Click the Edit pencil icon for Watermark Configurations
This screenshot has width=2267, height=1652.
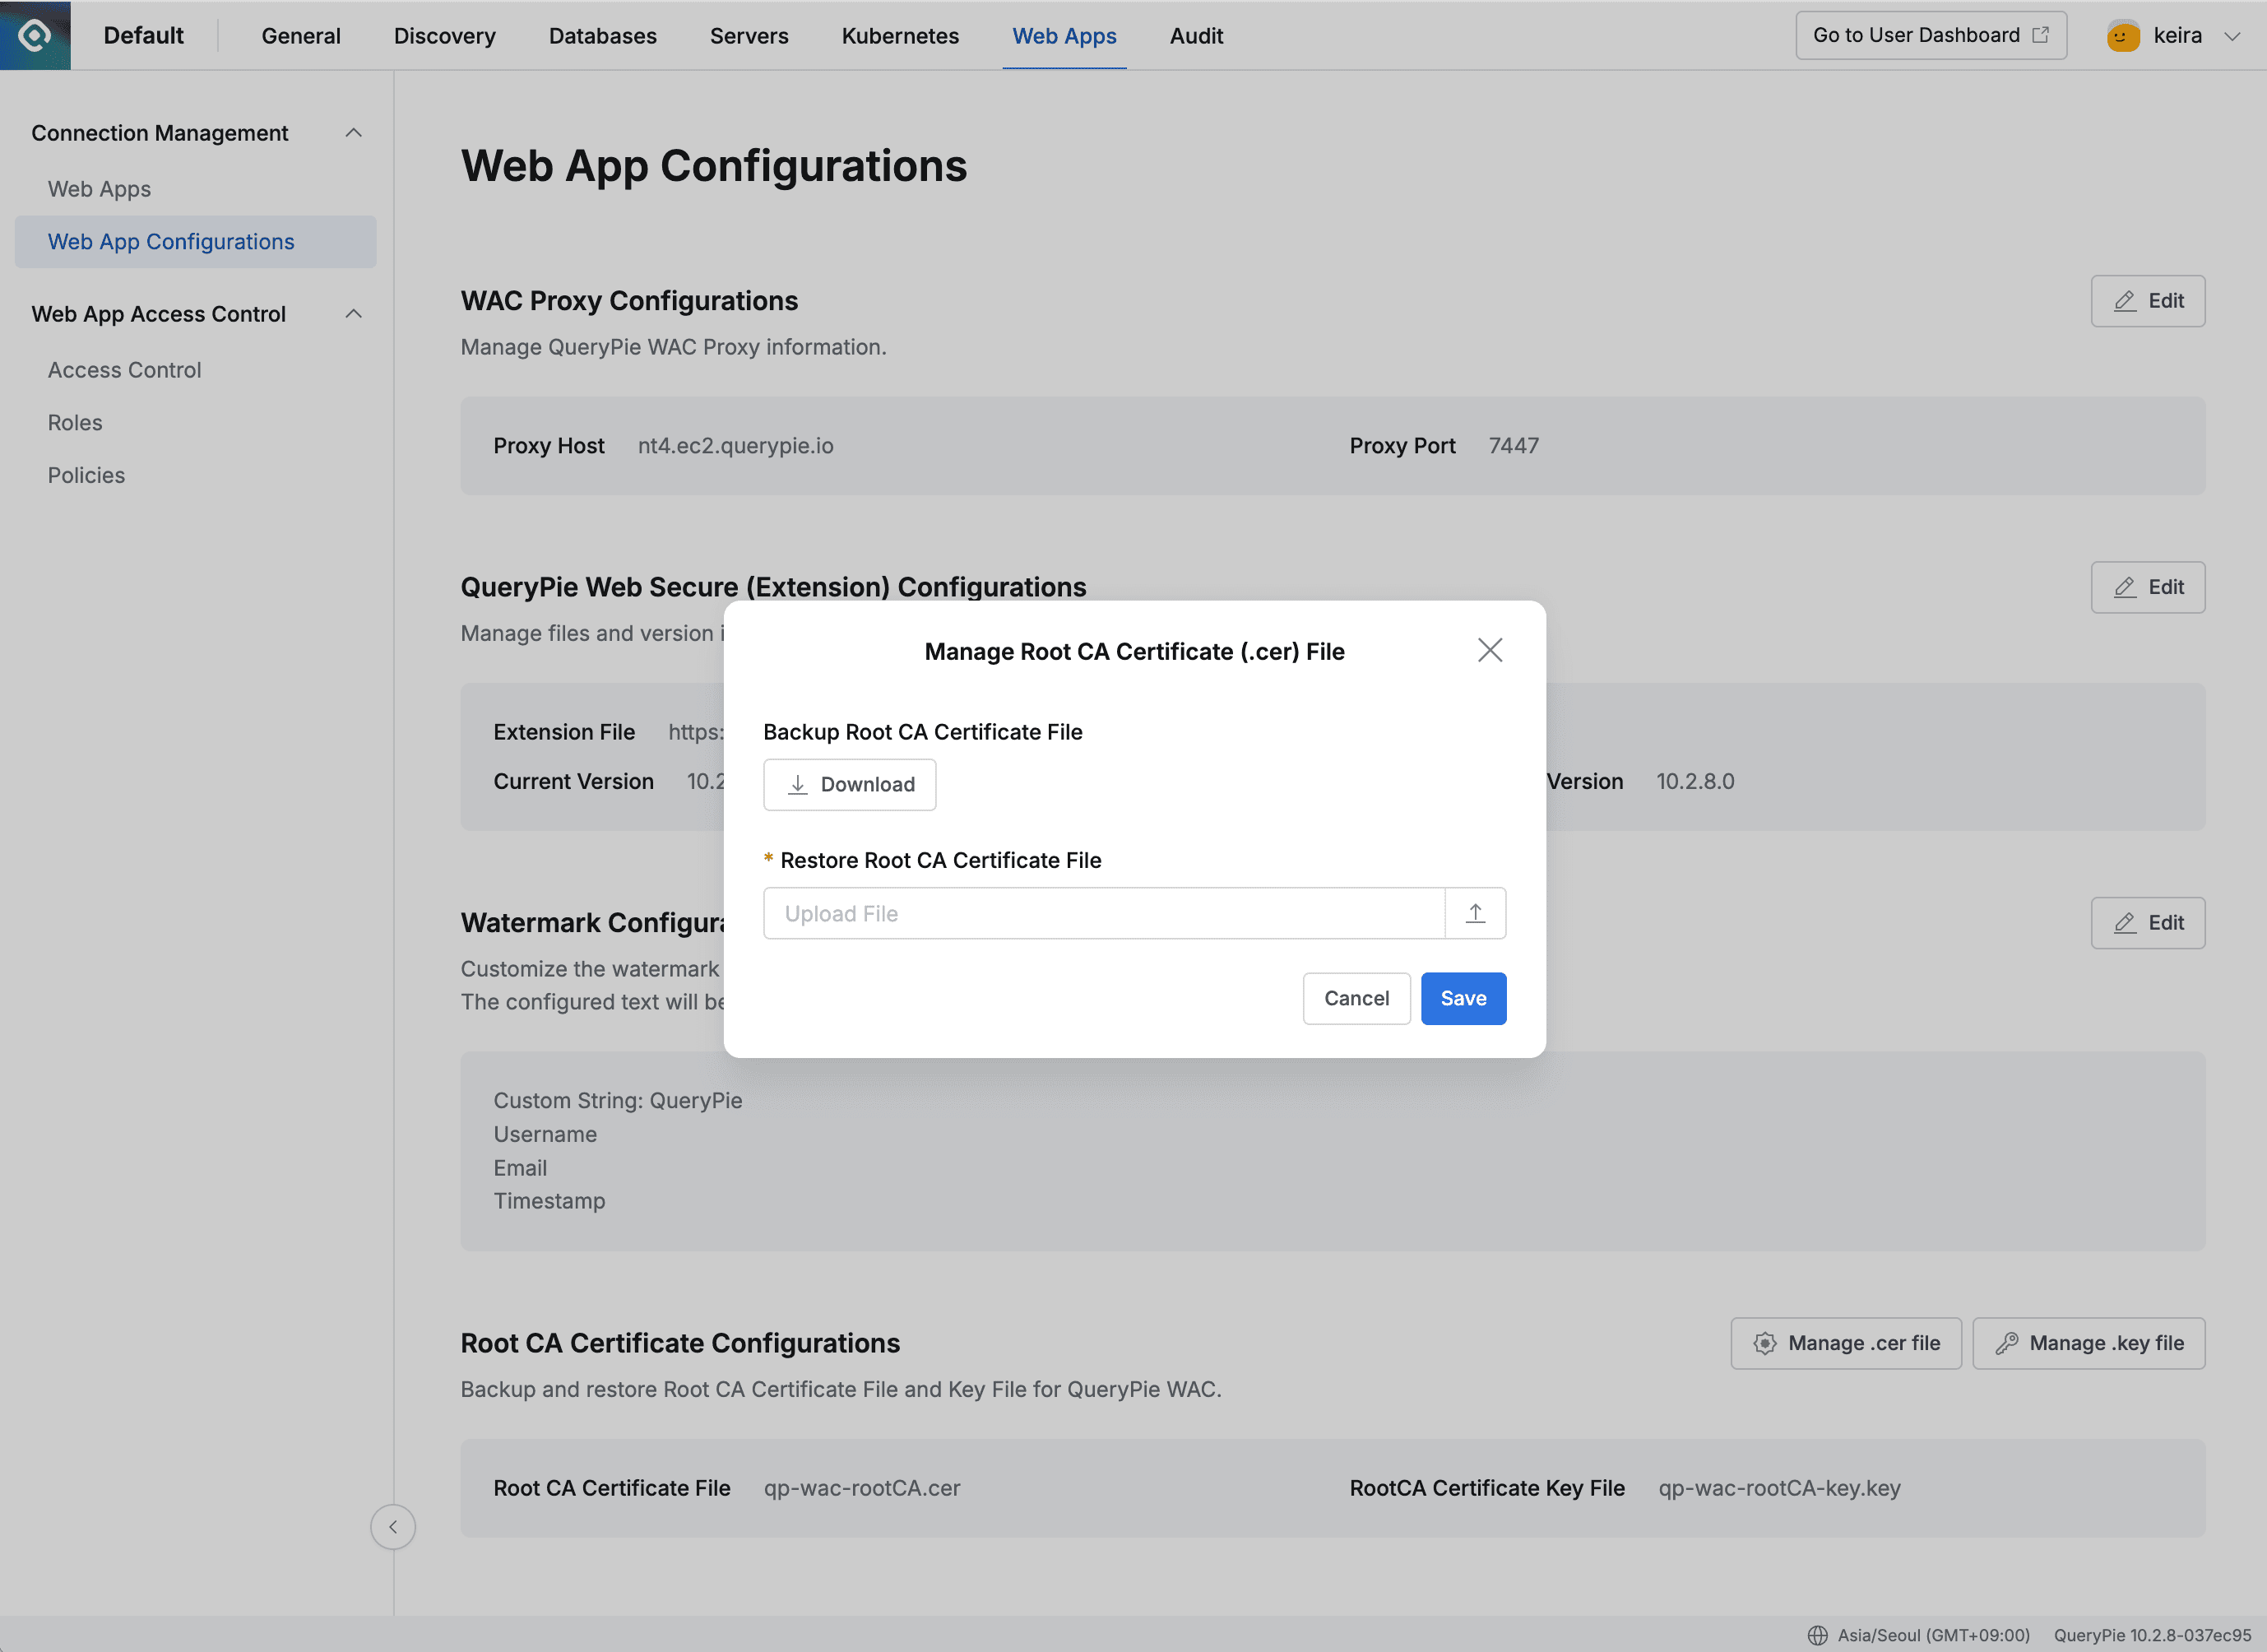tap(2124, 922)
